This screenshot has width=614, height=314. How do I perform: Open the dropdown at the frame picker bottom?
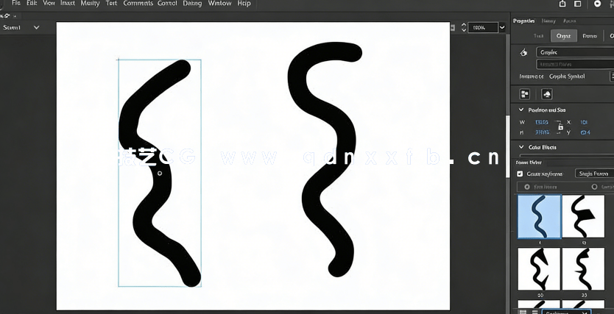pyautogui.click(x=566, y=312)
